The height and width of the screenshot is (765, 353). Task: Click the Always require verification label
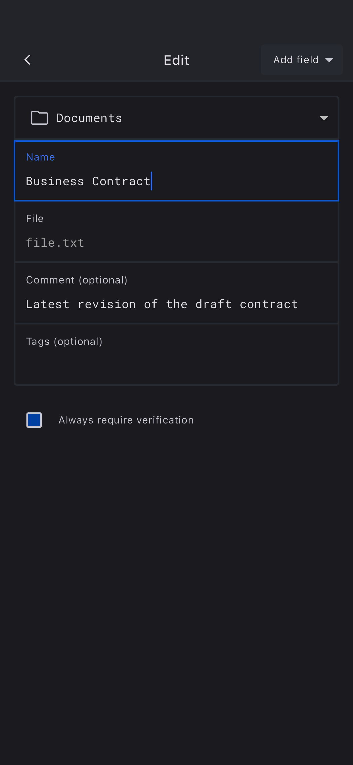pos(126,420)
